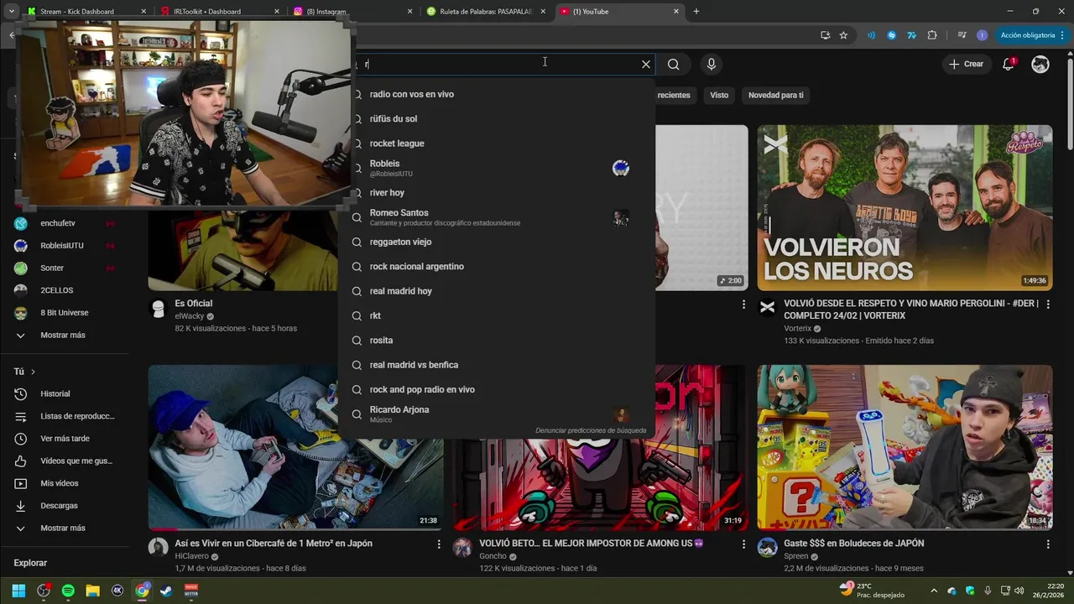Select the Visto filter chip
Screen dimensions: 1074x604
pos(719,95)
